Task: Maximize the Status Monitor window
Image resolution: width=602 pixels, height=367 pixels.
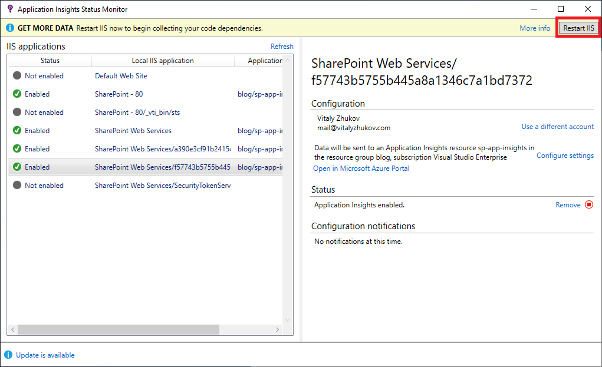Action: click(x=561, y=9)
